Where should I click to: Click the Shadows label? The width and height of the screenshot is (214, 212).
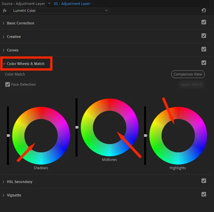[41, 168]
